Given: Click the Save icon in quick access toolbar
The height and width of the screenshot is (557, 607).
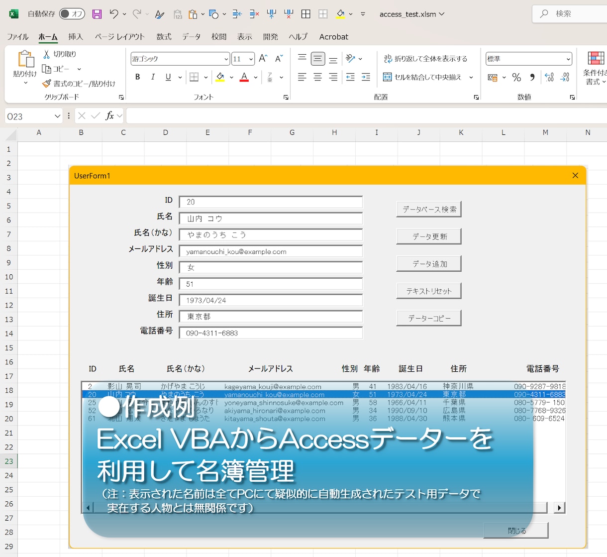Looking at the screenshot, I should pyautogui.click(x=97, y=14).
